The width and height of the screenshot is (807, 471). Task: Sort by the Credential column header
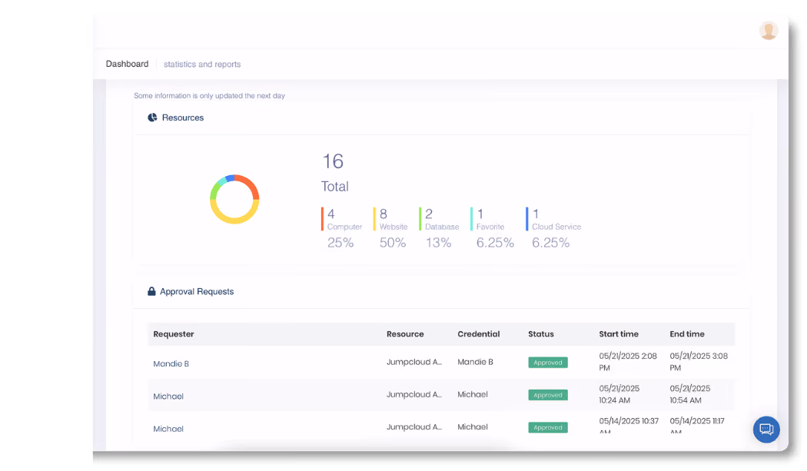[x=479, y=334]
